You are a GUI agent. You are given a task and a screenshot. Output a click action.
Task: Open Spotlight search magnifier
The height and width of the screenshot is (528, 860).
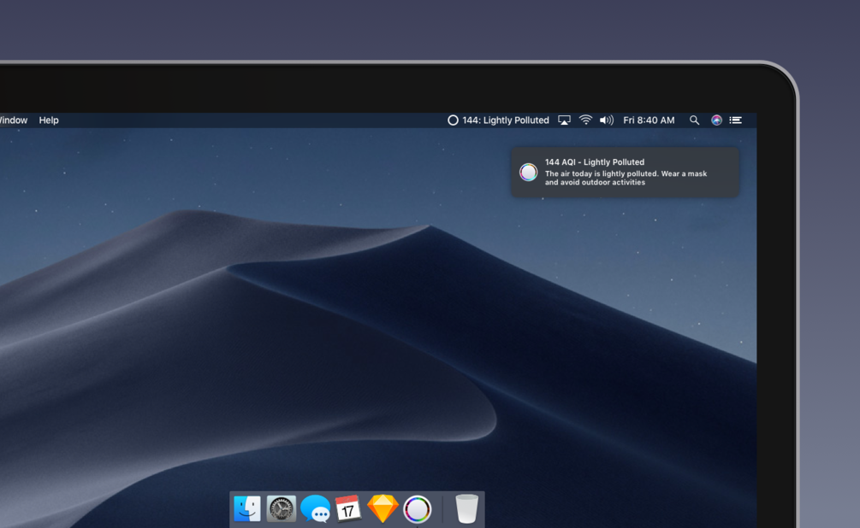click(x=694, y=120)
